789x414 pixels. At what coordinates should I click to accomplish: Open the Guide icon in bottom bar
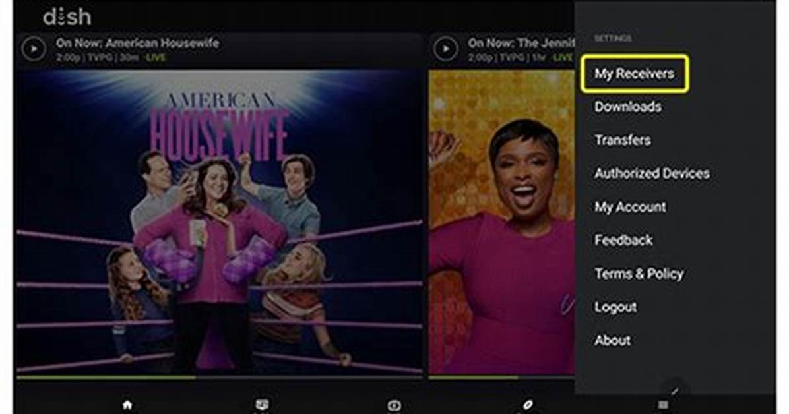[262, 405]
